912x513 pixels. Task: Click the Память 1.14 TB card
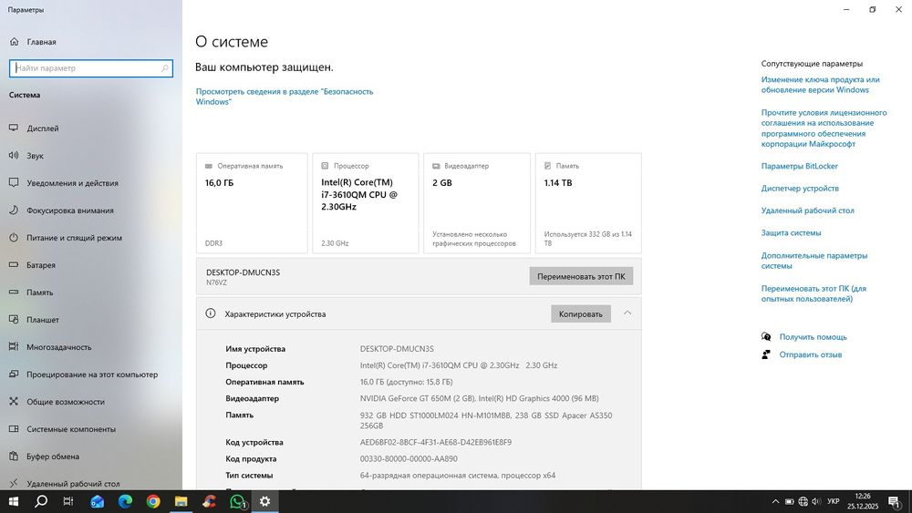click(588, 203)
